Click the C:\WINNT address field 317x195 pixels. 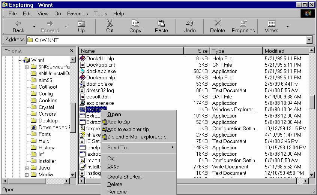tap(167, 40)
